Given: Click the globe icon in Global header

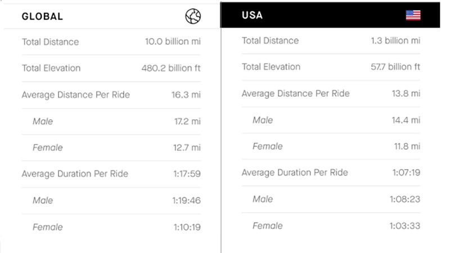Looking at the screenshot, I should coord(193,16).
